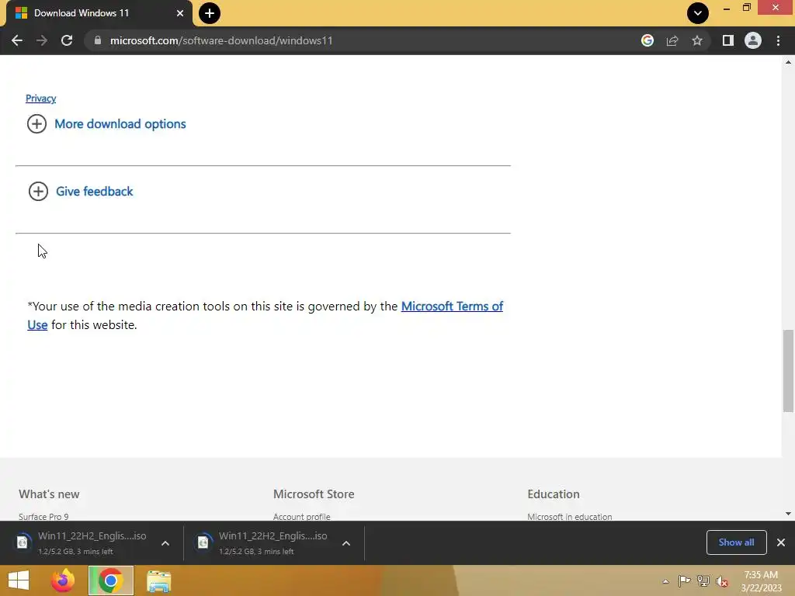This screenshot has height=596, width=795.
Task: Open a new browser tab
Action: pos(210,13)
